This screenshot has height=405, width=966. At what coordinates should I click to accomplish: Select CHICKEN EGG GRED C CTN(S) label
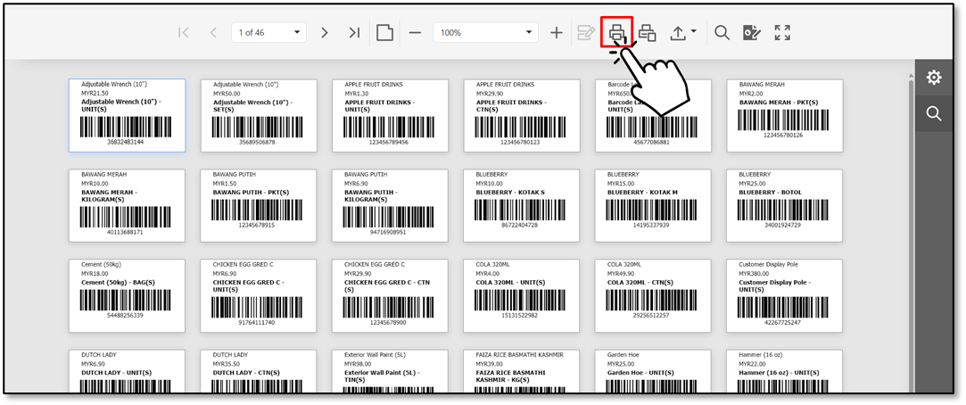pyautogui.click(x=390, y=295)
